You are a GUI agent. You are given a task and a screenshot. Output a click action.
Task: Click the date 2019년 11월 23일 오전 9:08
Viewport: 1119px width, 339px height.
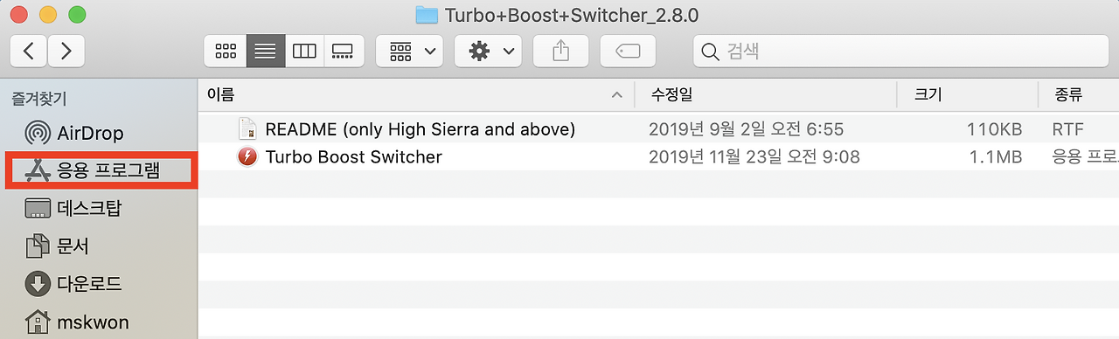click(754, 157)
